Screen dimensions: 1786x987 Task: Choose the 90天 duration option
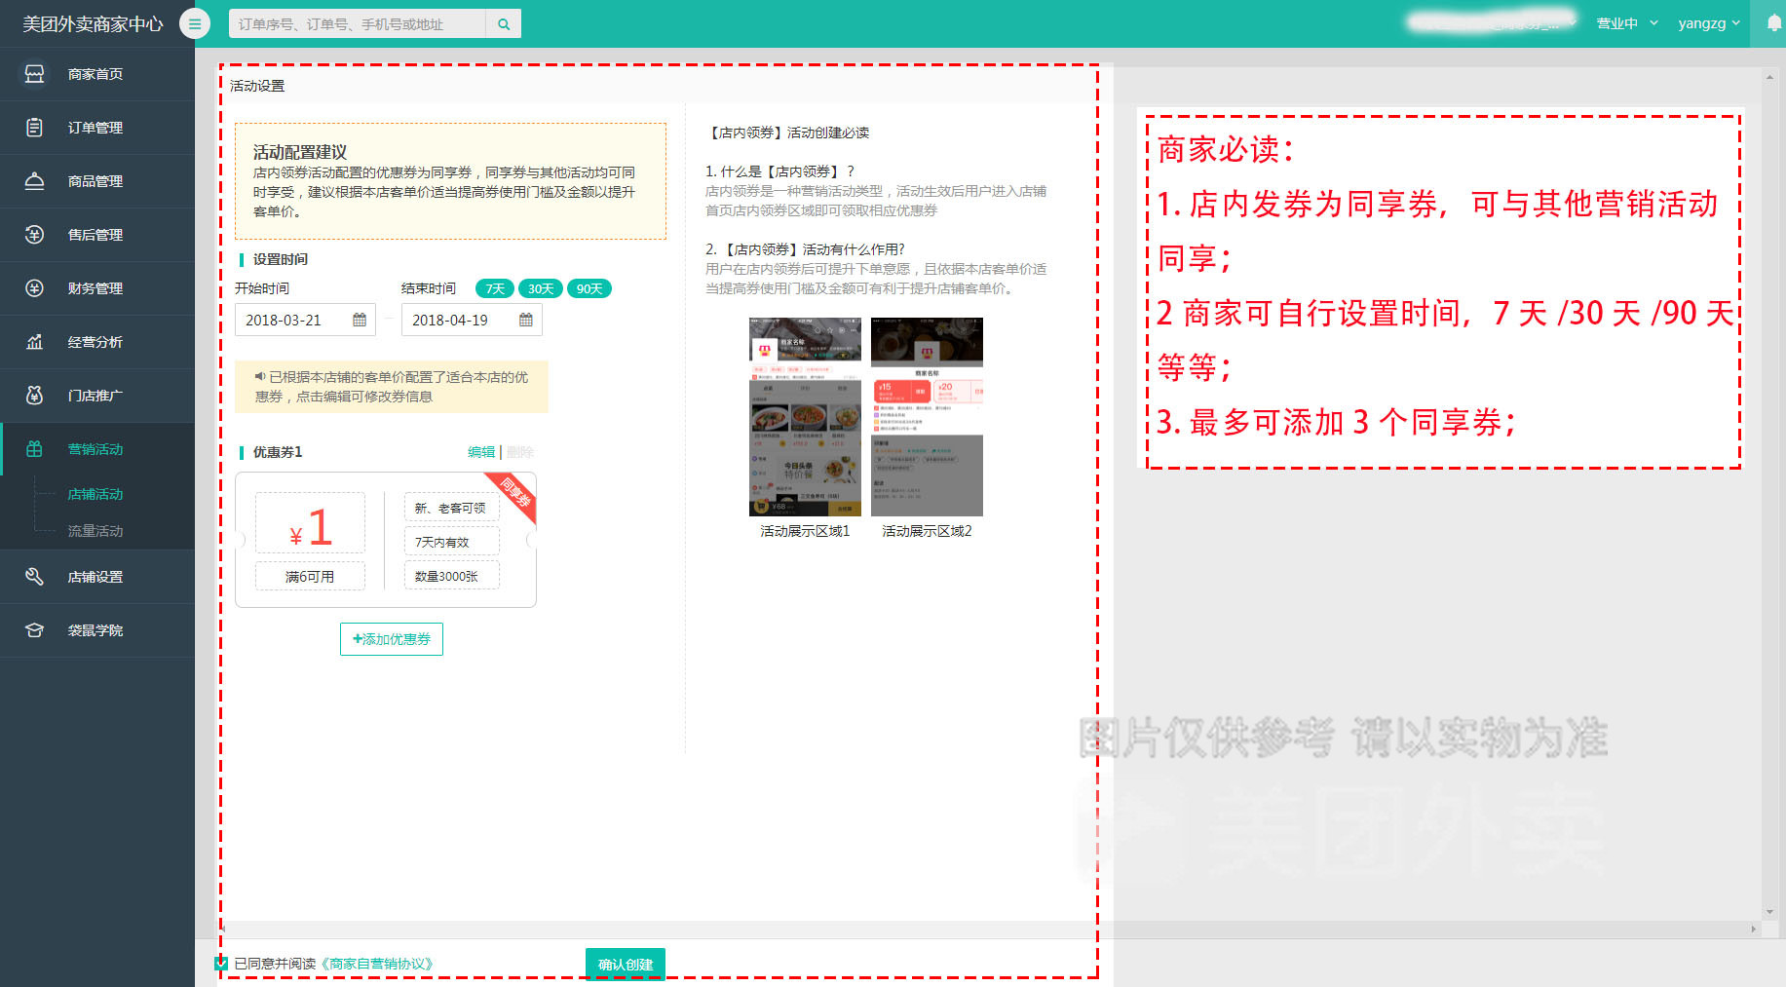589,288
